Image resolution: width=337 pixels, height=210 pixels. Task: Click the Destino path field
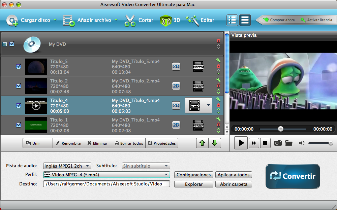pos(106,184)
